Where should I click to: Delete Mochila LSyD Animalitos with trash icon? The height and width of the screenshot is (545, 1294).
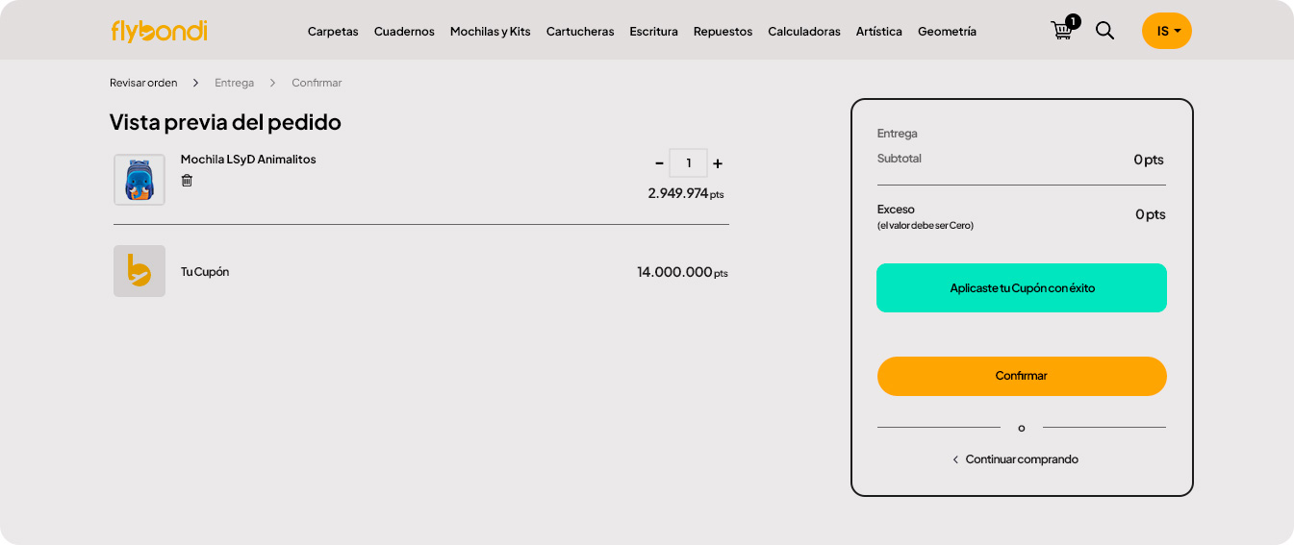187,181
